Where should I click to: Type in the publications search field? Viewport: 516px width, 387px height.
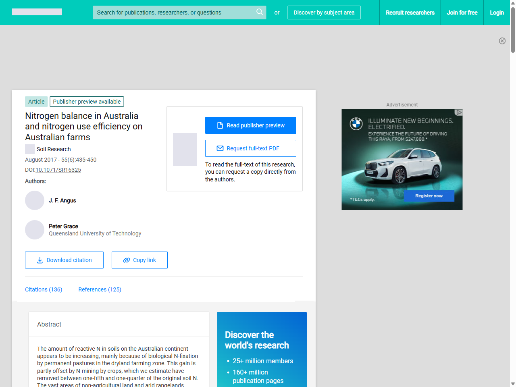tap(173, 12)
